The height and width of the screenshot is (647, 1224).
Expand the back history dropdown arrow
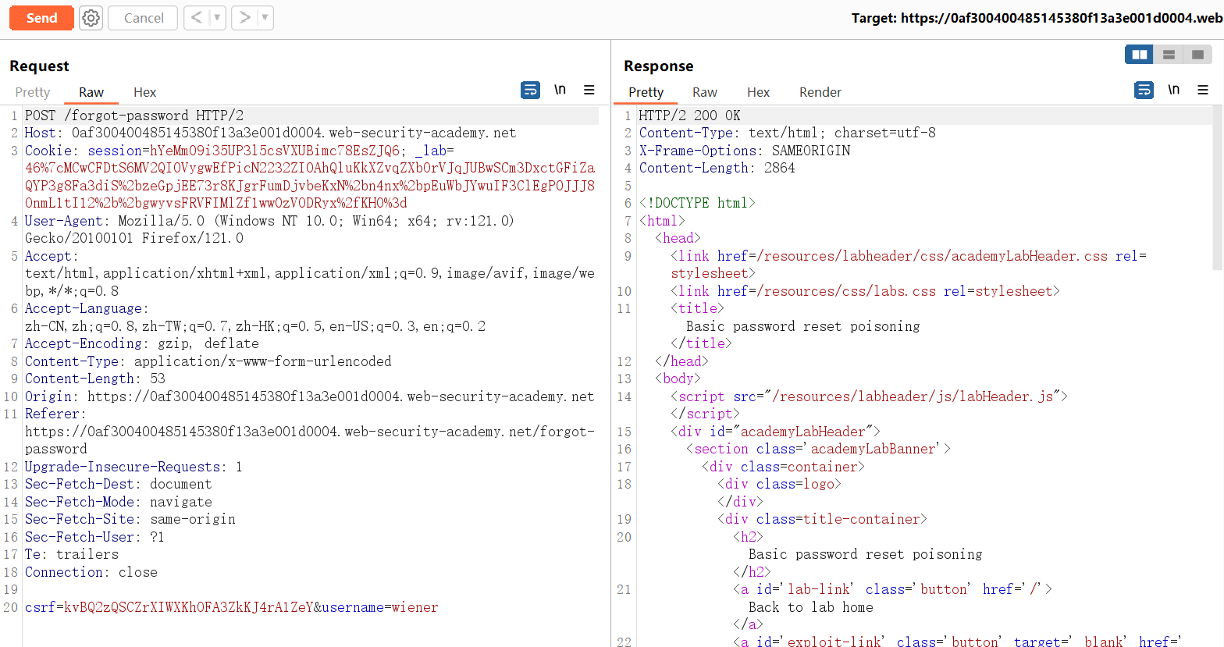coord(217,18)
